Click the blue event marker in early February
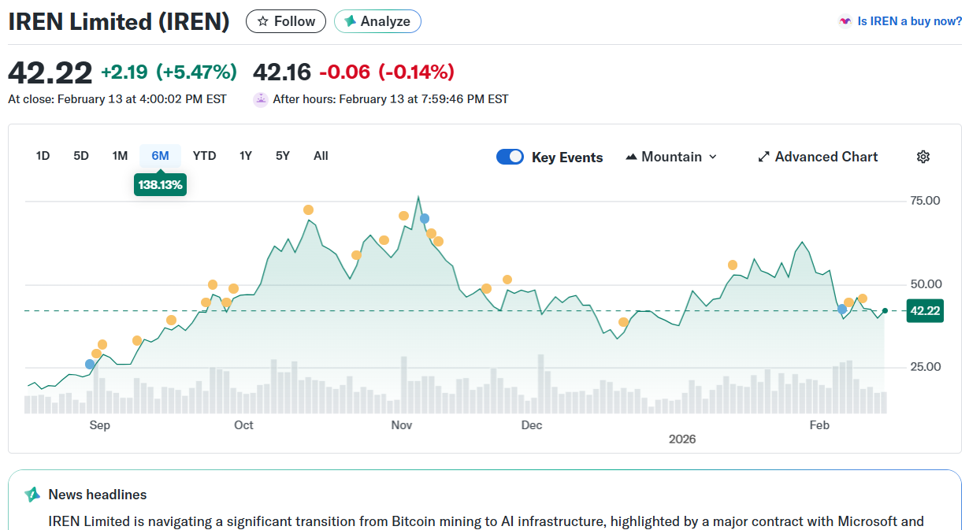 842,309
